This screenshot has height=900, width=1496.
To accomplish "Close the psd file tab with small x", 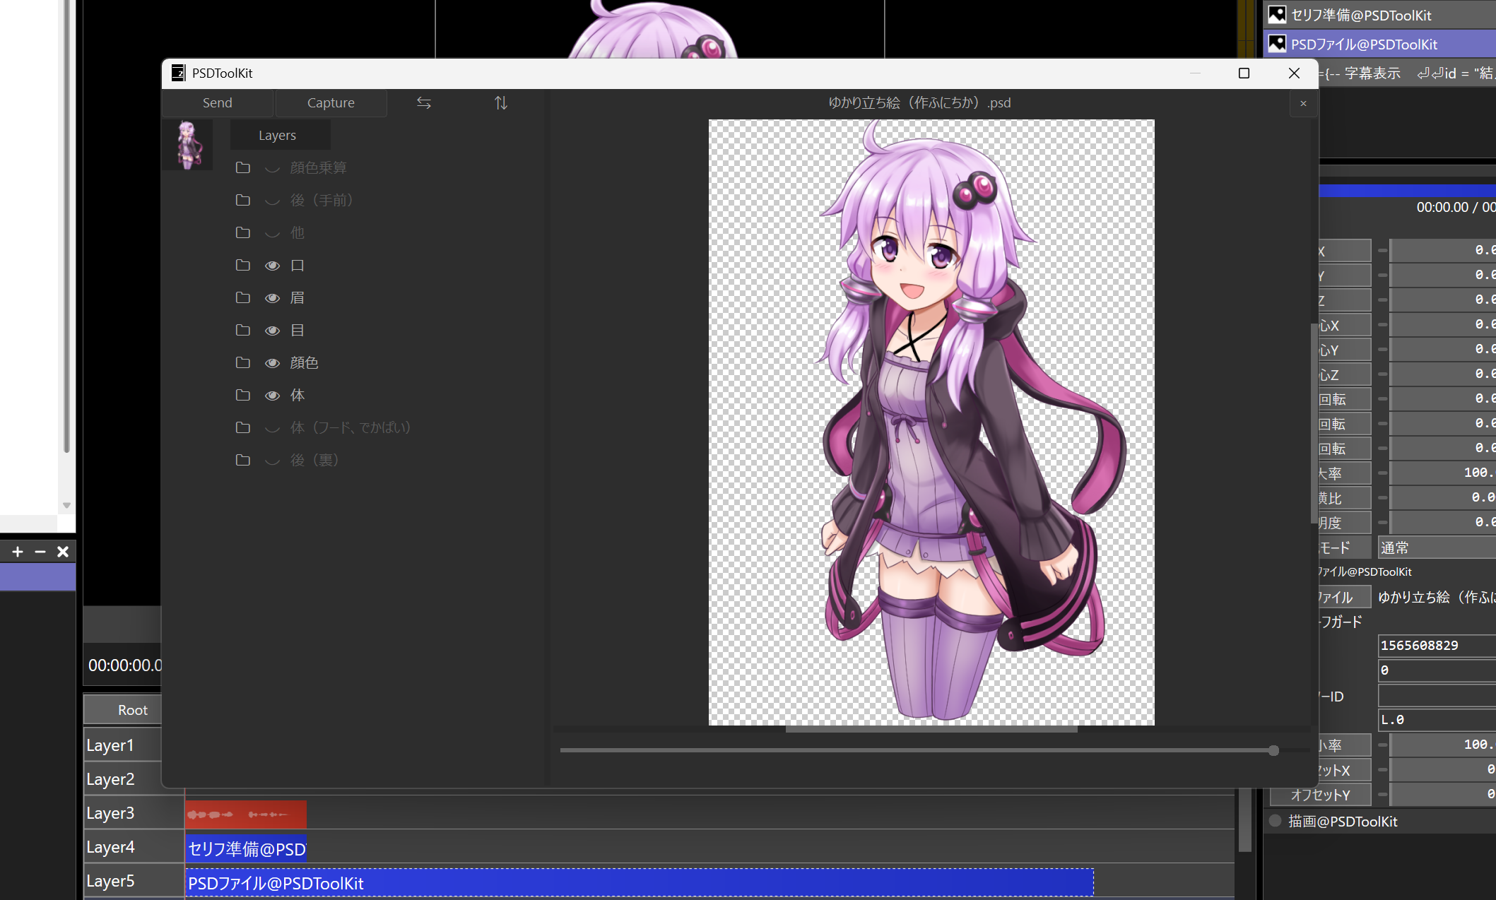I will (x=1303, y=104).
